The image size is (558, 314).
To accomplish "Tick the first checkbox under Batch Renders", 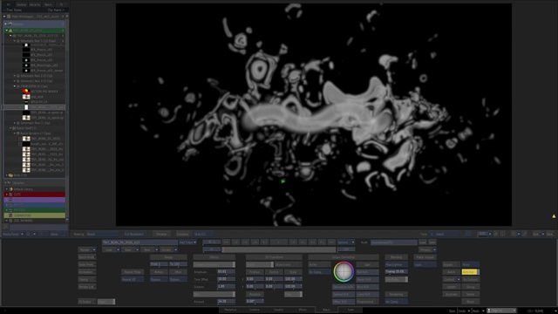I will click(x=19, y=139).
